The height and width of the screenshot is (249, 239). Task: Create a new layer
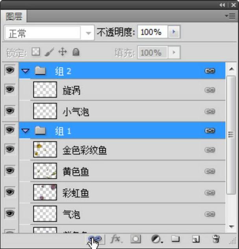click(x=196, y=239)
